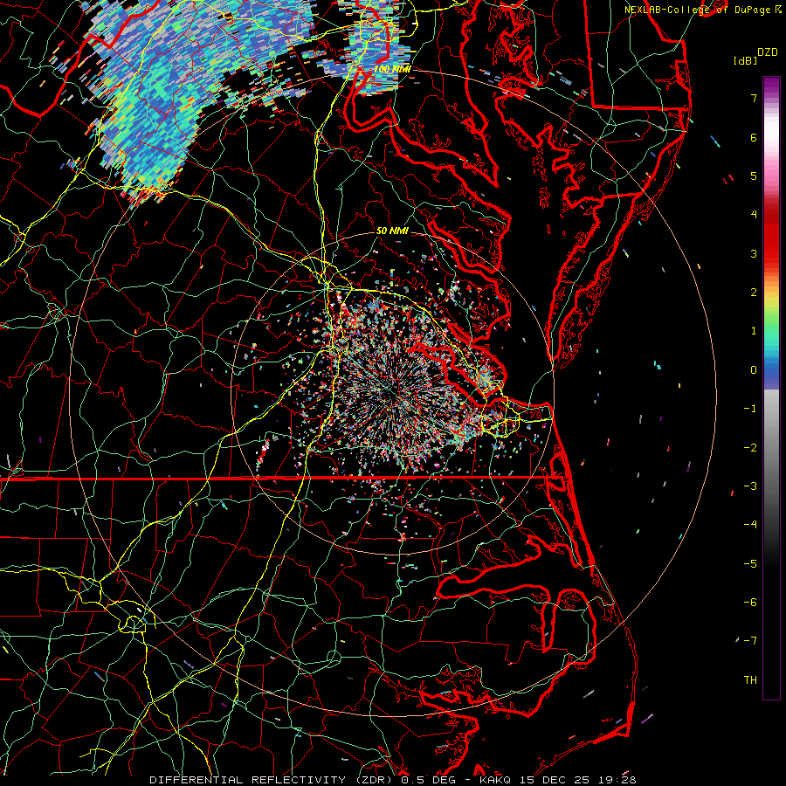Click the scale value -3

(x=750, y=486)
